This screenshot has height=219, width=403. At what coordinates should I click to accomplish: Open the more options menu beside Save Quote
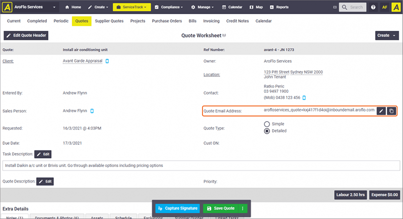point(243,208)
